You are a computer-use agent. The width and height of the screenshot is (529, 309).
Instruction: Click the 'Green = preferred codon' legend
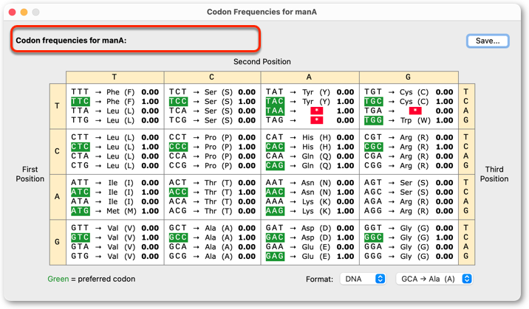coord(92,279)
